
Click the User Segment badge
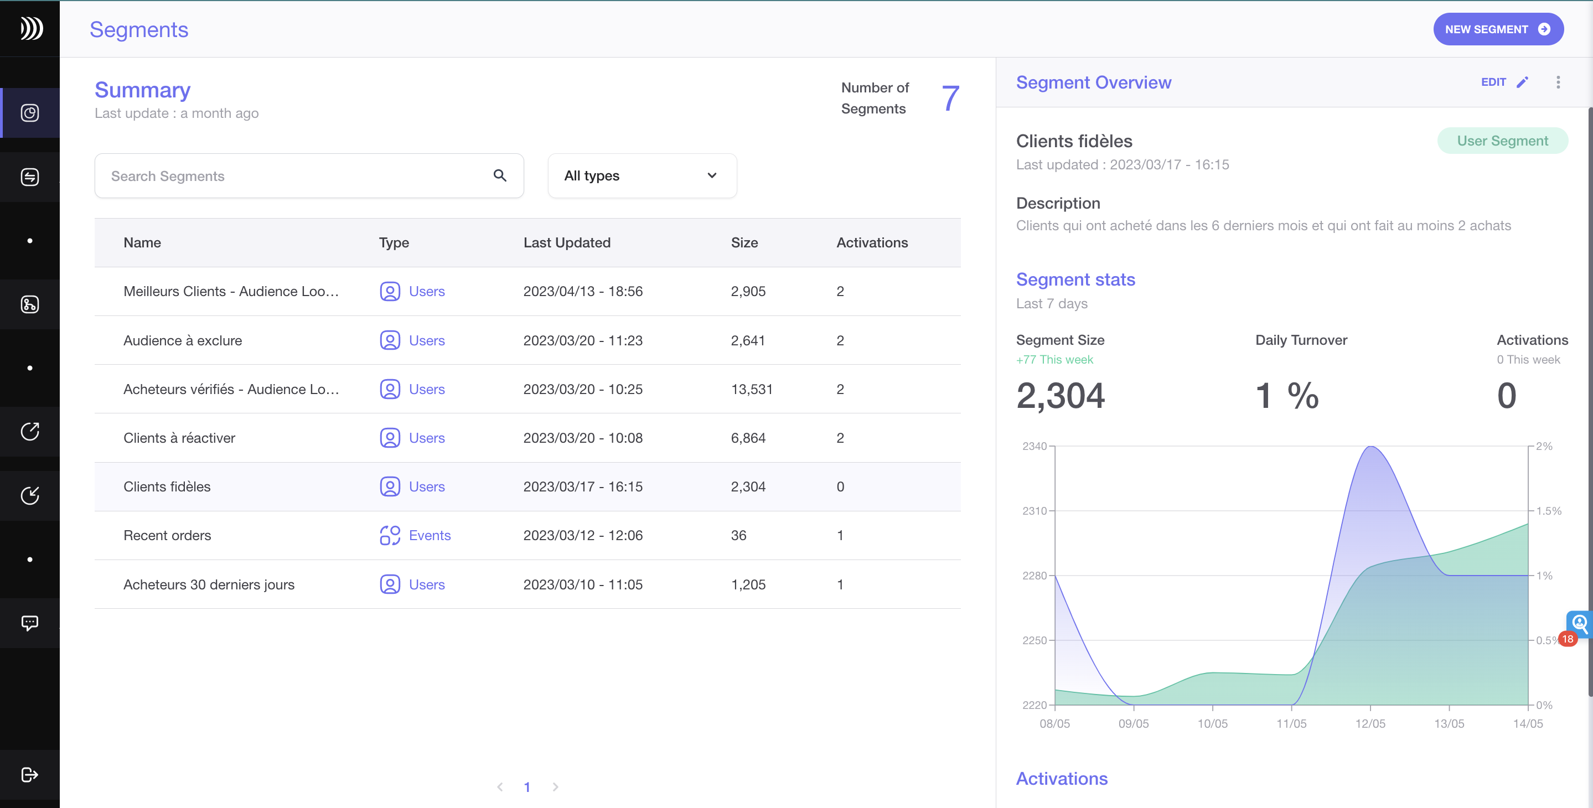[1502, 141]
